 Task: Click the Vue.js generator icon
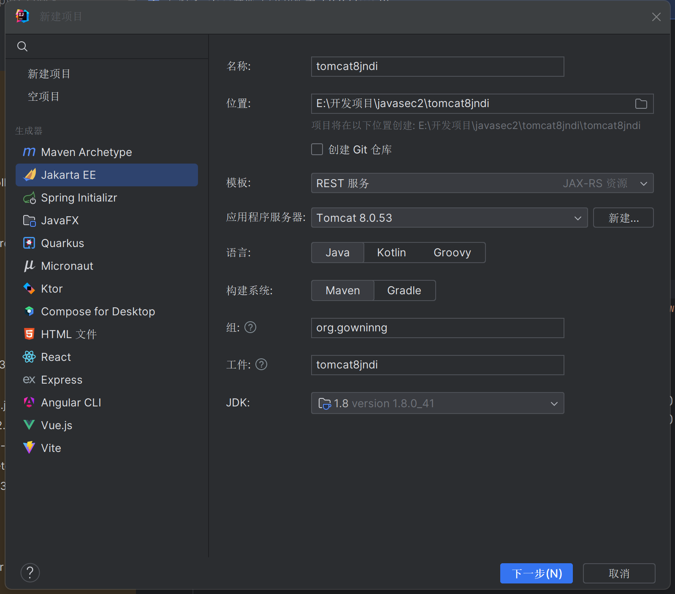pyautogui.click(x=29, y=425)
